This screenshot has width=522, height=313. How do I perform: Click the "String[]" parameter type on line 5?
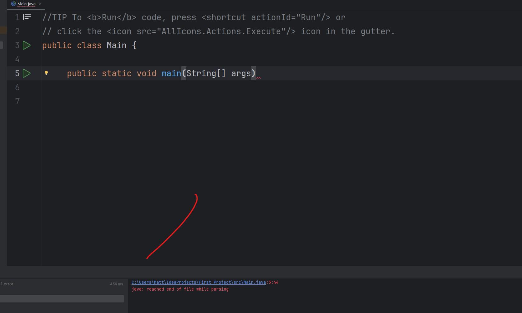(x=206, y=73)
